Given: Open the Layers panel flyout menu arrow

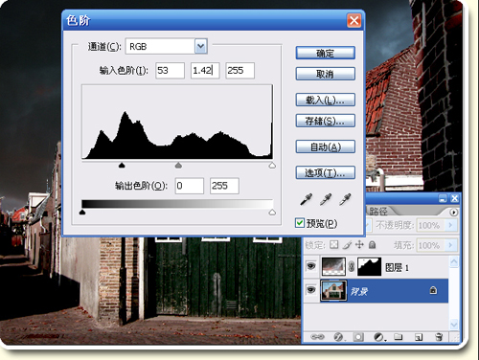Looking at the screenshot, I should click(x=453, y=213).
